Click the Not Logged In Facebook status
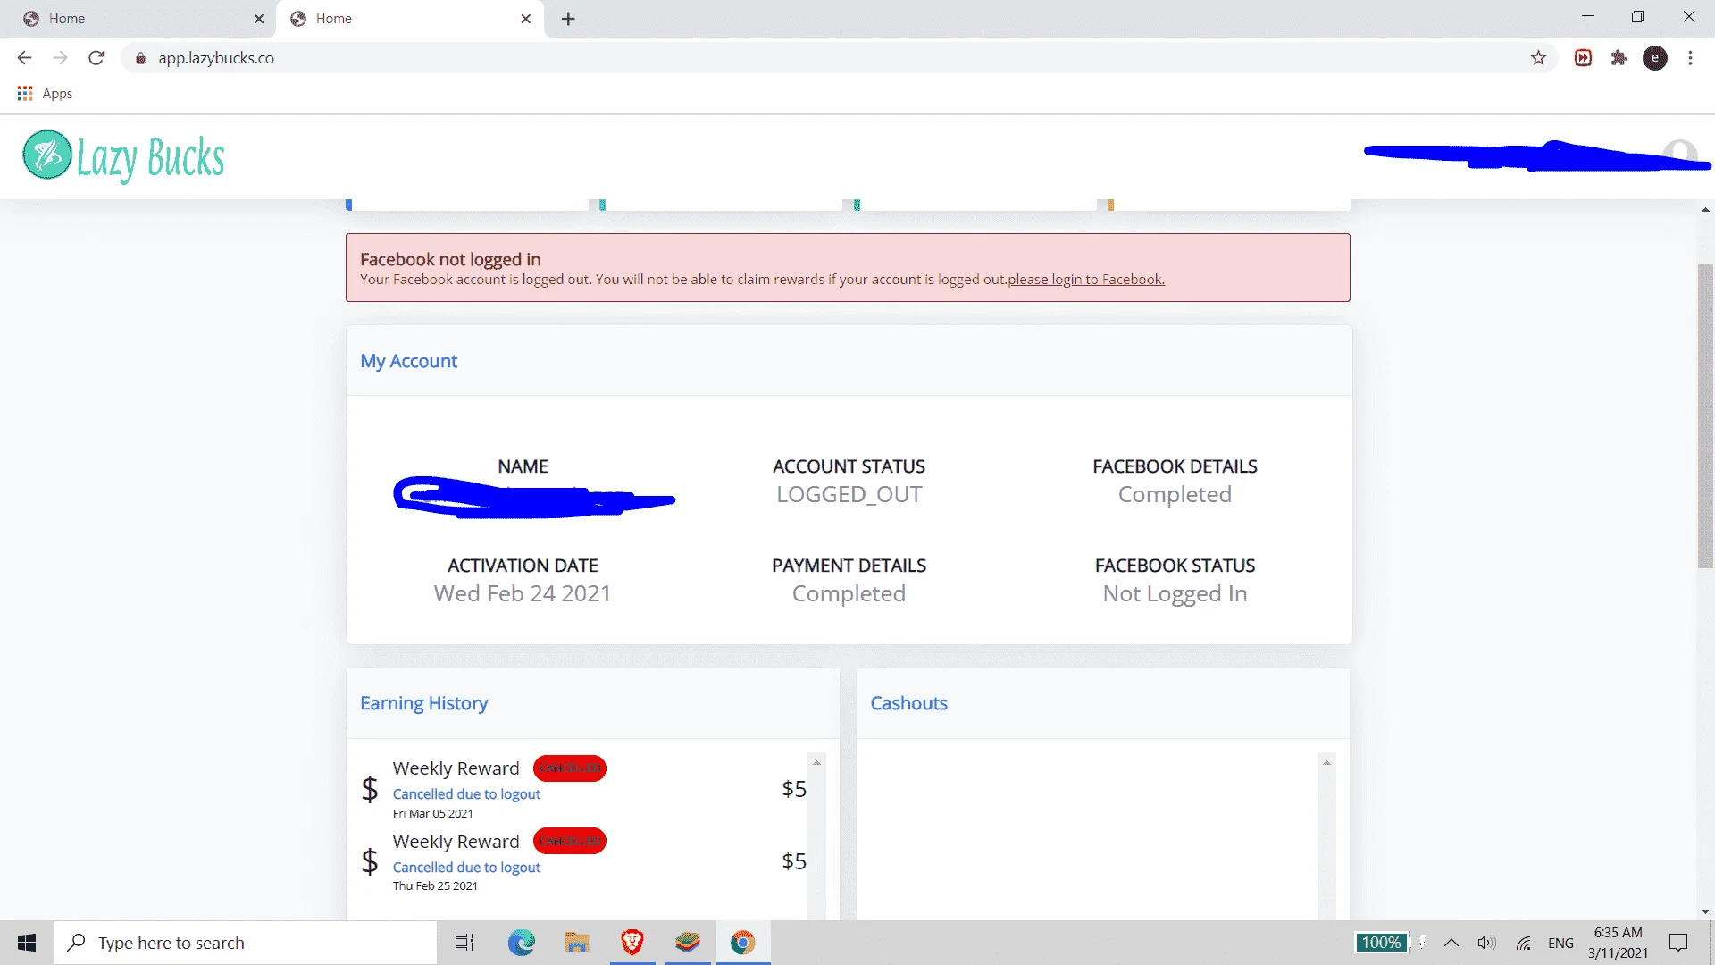This screenshot has height=965, width=1715. [1175, 593]
